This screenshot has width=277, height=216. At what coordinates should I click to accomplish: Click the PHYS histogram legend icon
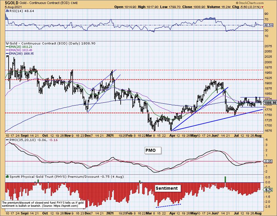(7, 177)
